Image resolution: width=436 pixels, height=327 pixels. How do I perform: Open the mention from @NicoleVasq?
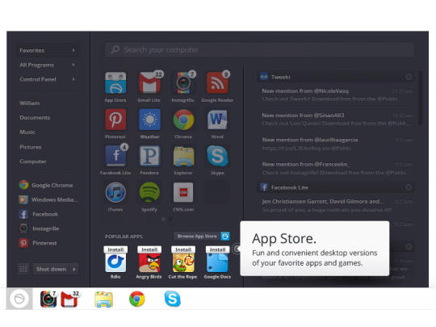(x=336, y=94)
